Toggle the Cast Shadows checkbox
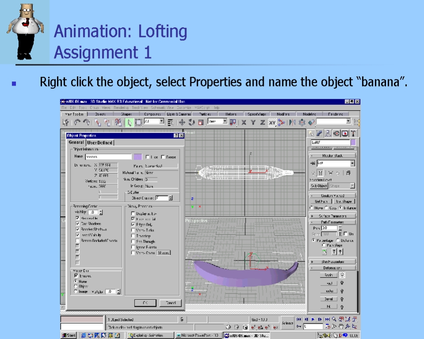Screen dimensions: 424x339 point(77,224)
